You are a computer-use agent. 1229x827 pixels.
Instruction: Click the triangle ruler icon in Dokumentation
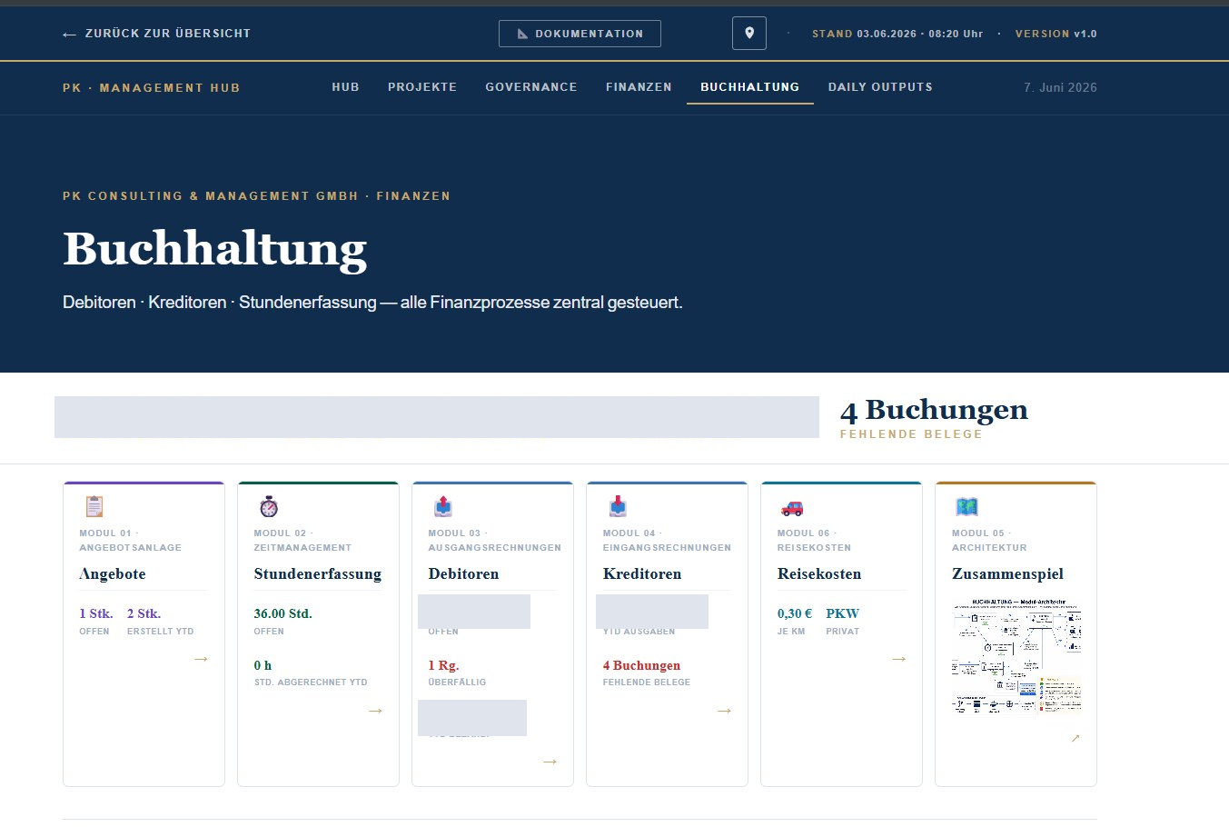[x=522, y=34]
